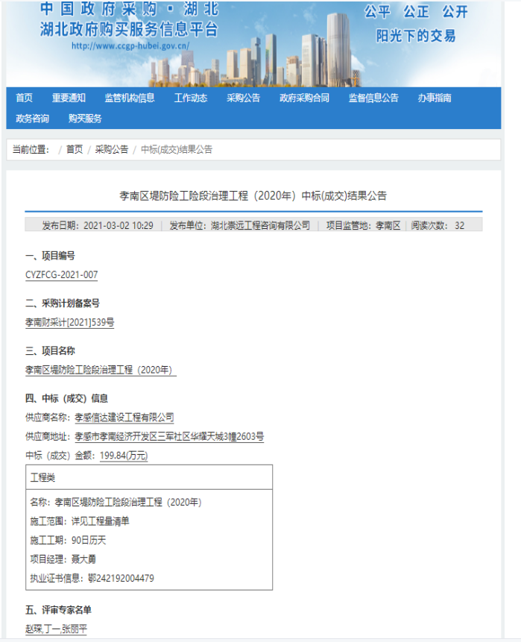Image resolution: width=521 pixels, height=642 pixels.
Task: Click the www.ccgp-hubei.gov.cn URL in the header
Action: (130, 45)
